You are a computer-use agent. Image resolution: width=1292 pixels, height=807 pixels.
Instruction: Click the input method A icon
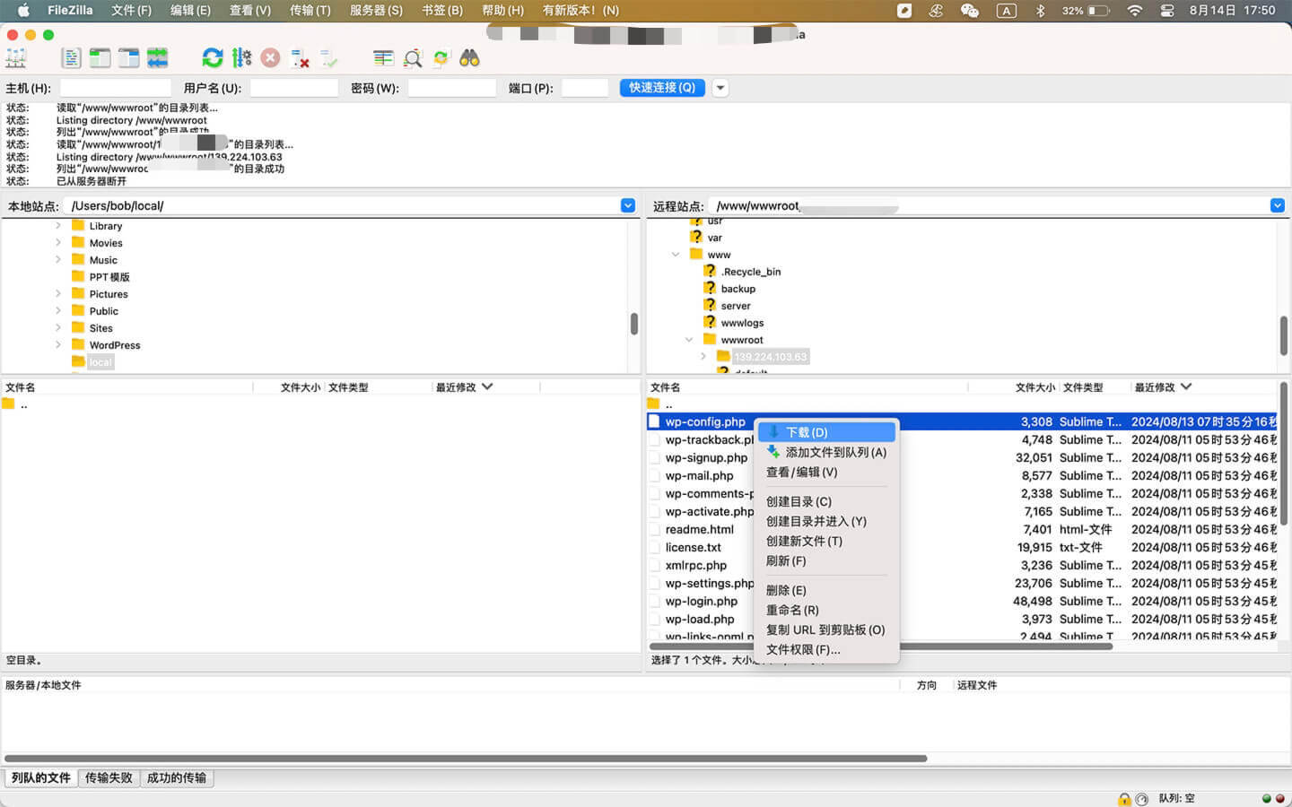pyautogui.click(x=1006, y=11)
